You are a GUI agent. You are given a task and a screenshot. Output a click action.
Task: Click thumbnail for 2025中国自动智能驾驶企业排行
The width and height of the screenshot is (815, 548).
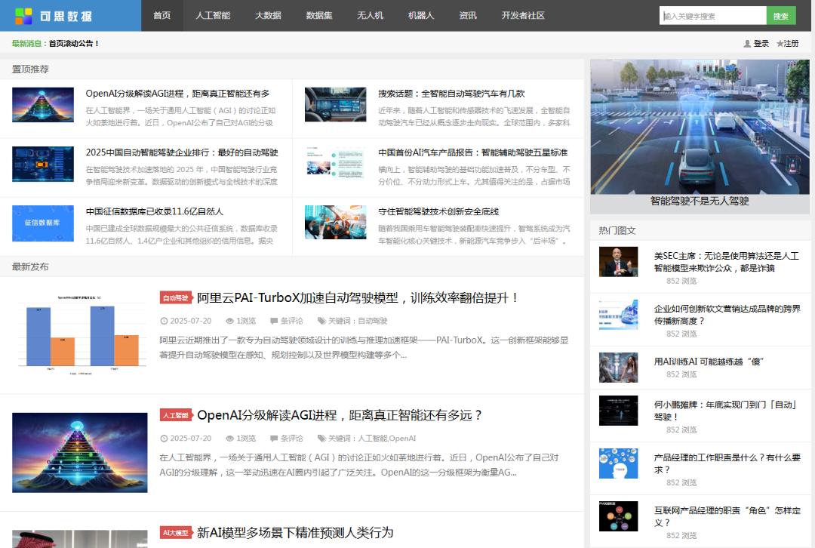tap(42, 164)
